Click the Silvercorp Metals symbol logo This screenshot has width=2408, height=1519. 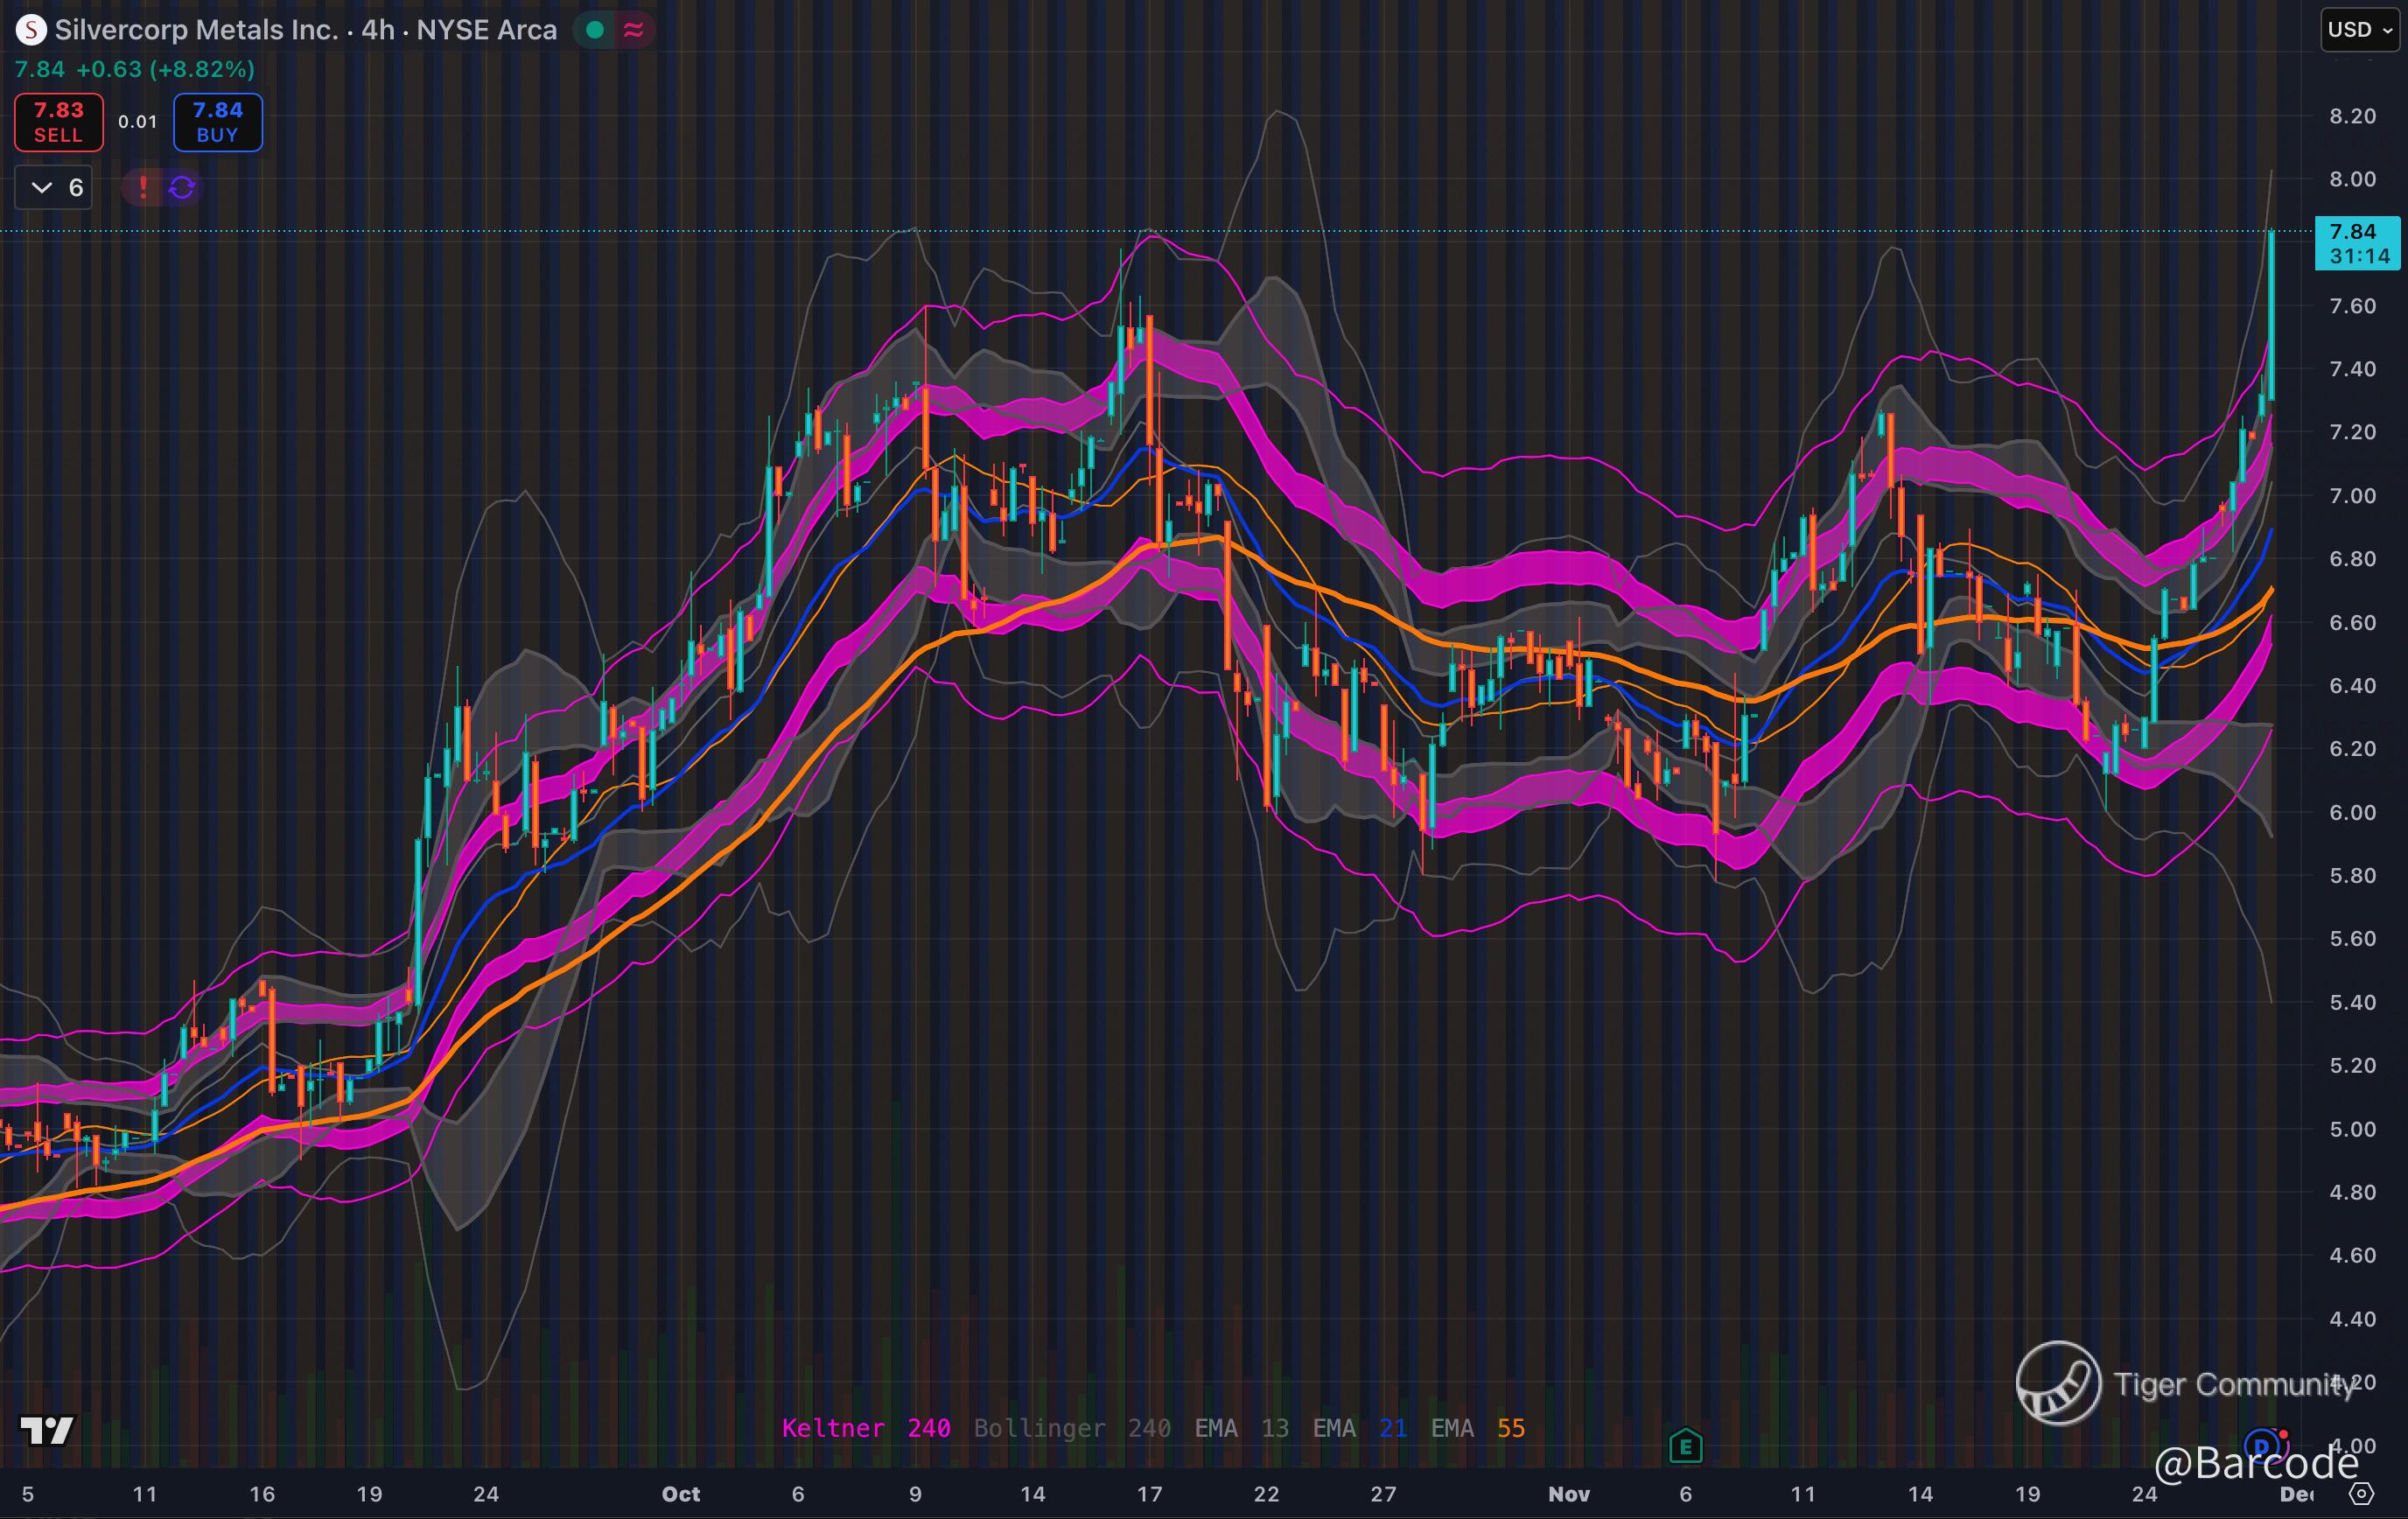31,30
